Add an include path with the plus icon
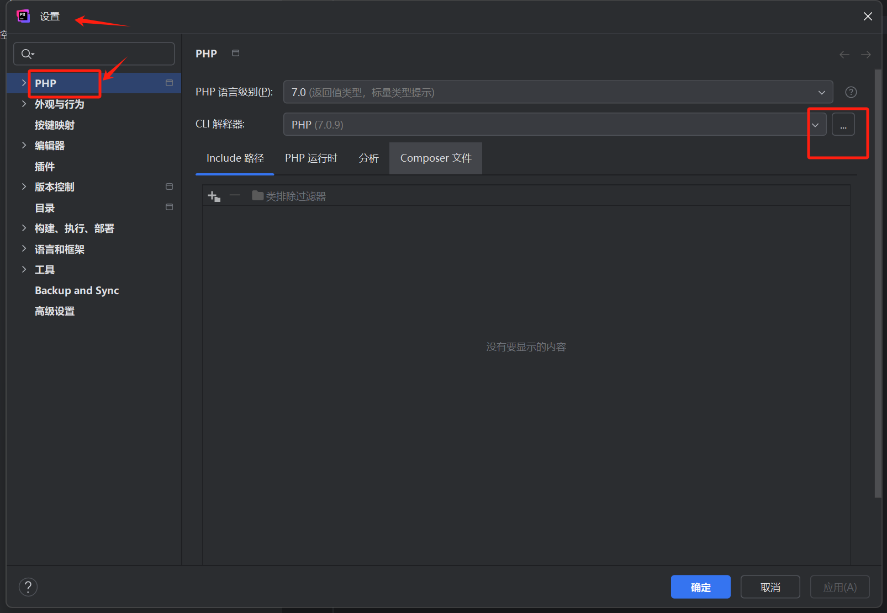The width and height of the screenshot is (887, 613). (x=214, y=196)
